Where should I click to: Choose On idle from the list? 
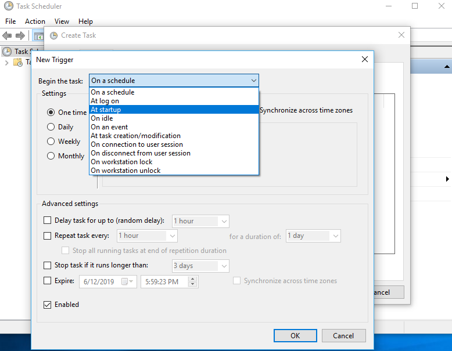click(174, 118)
